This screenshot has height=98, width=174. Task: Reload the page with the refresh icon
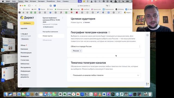click(x=109, y=6)
